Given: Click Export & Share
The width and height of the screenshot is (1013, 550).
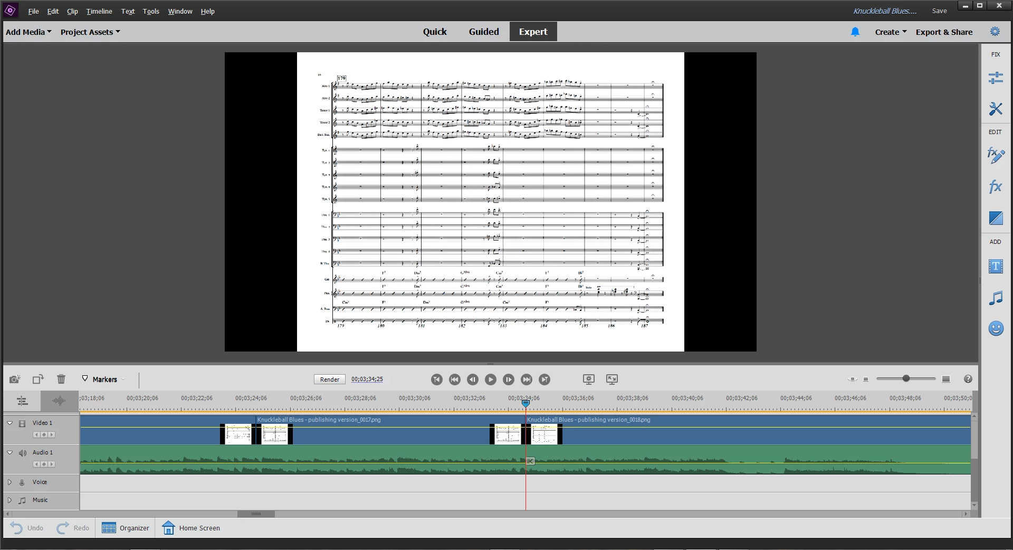Looking at the screenshot, I should click(944, 32).
